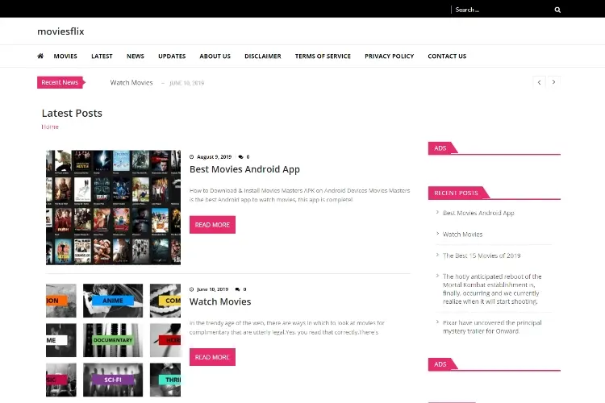Click the Latest Posts heading
This screenshot has width=605, height=403.
pos(72,113)
